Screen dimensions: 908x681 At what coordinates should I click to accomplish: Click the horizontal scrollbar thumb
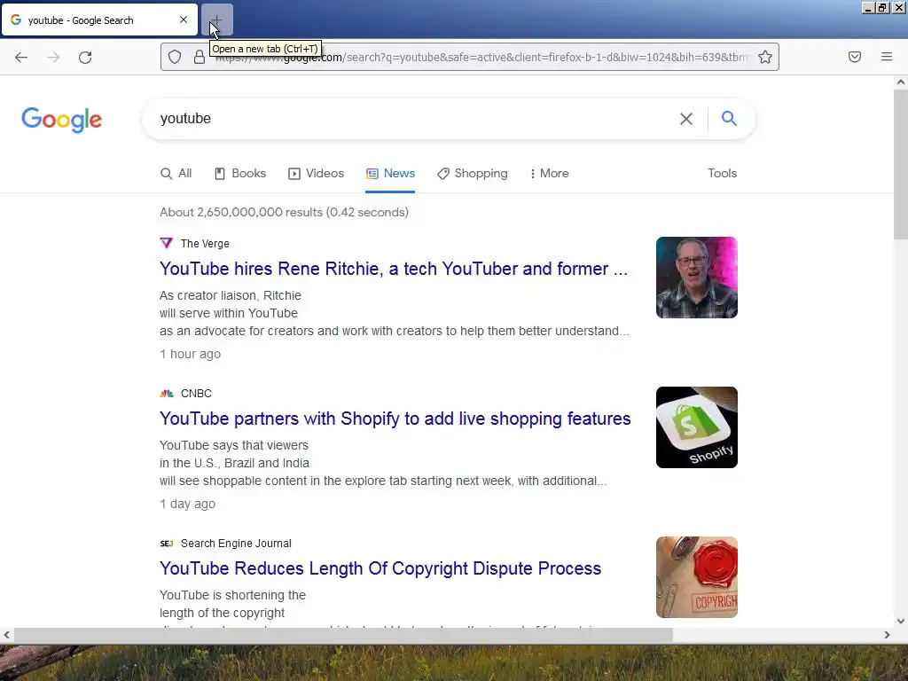click(343, 635)
